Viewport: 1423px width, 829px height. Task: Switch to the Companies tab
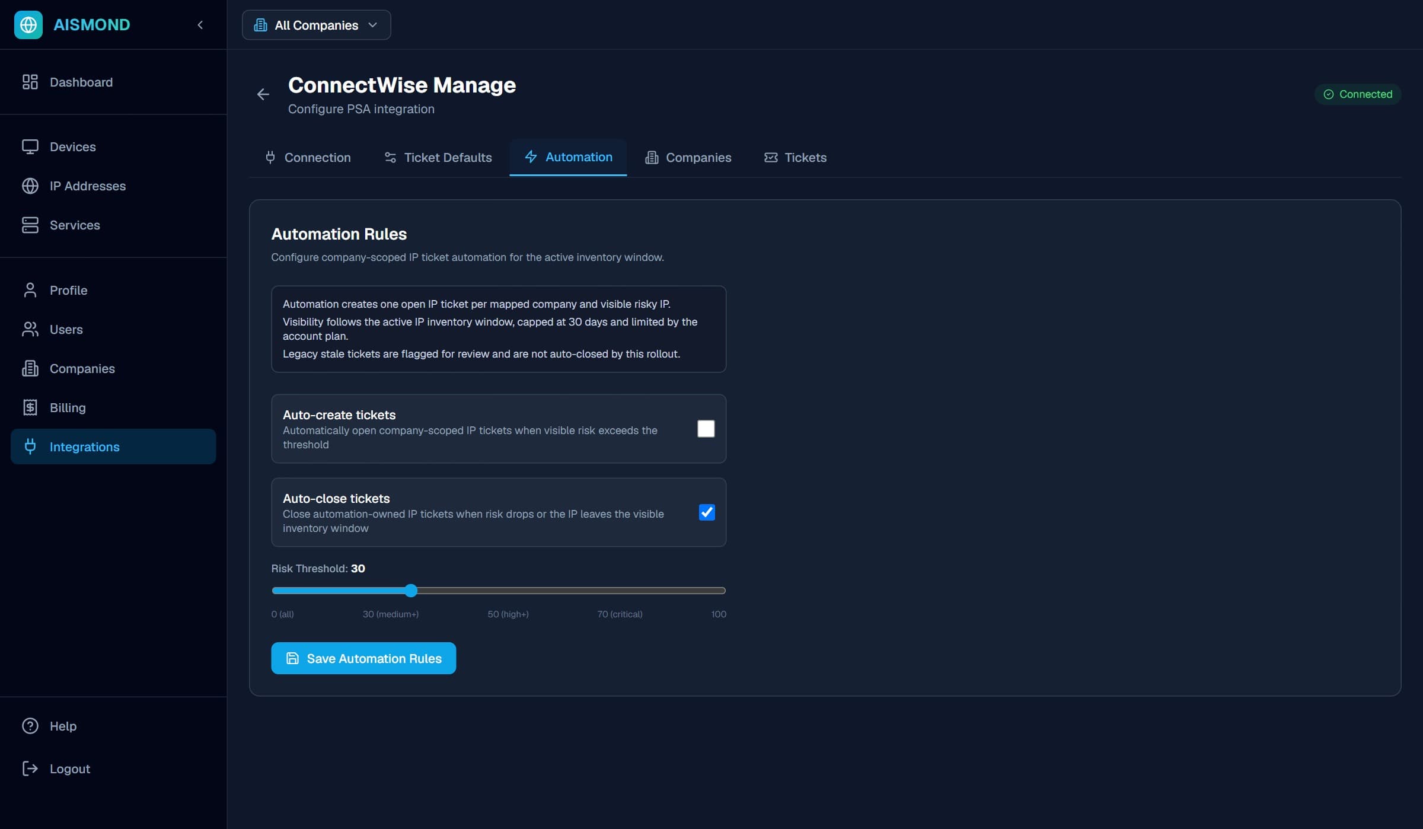[x=688, y=158]
